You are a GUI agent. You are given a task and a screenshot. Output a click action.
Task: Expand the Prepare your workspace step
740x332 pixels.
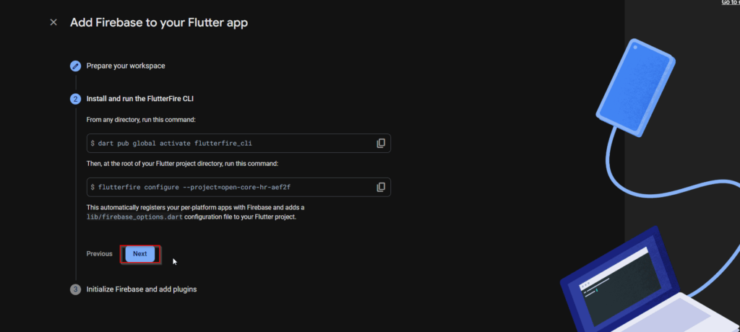point(126,66)
